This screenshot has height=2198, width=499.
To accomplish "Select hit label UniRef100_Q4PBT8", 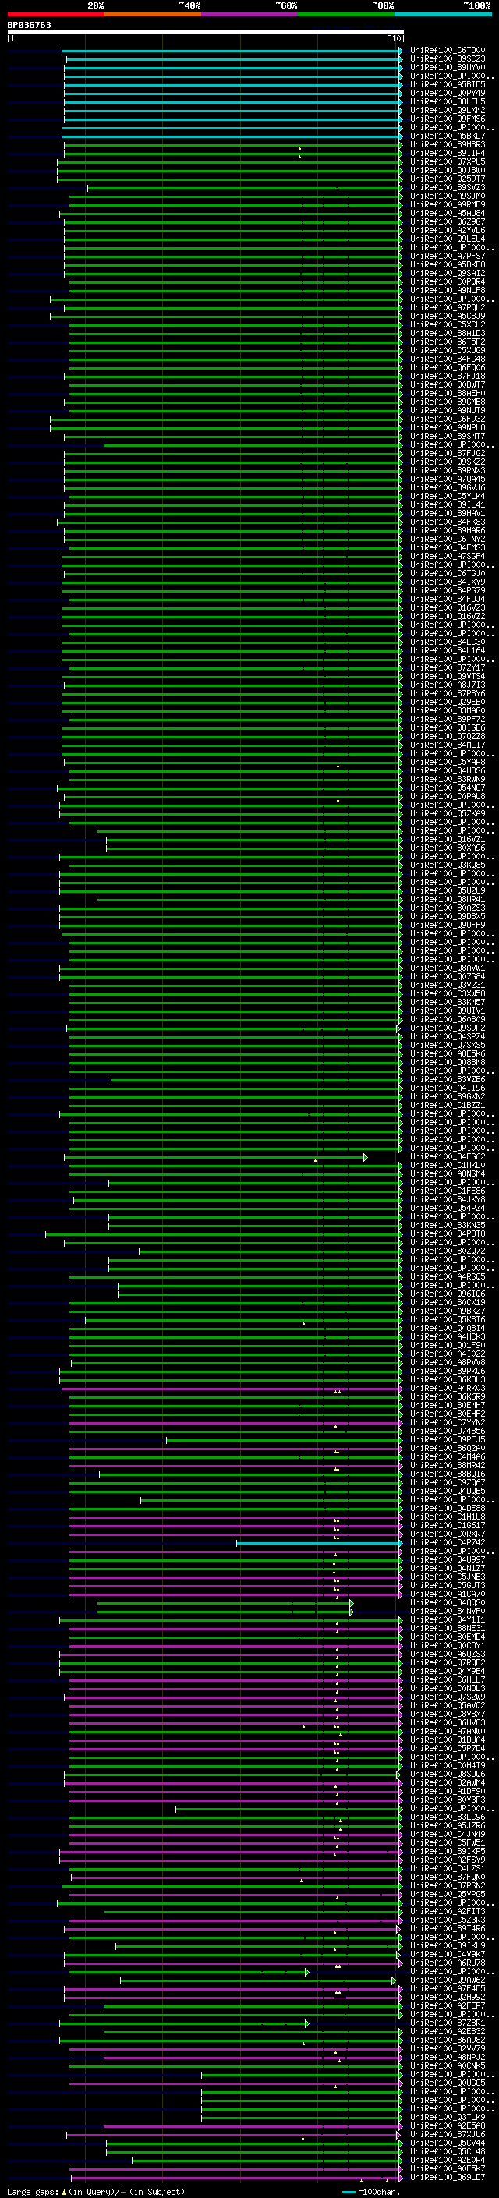I will click(448, 1233).
